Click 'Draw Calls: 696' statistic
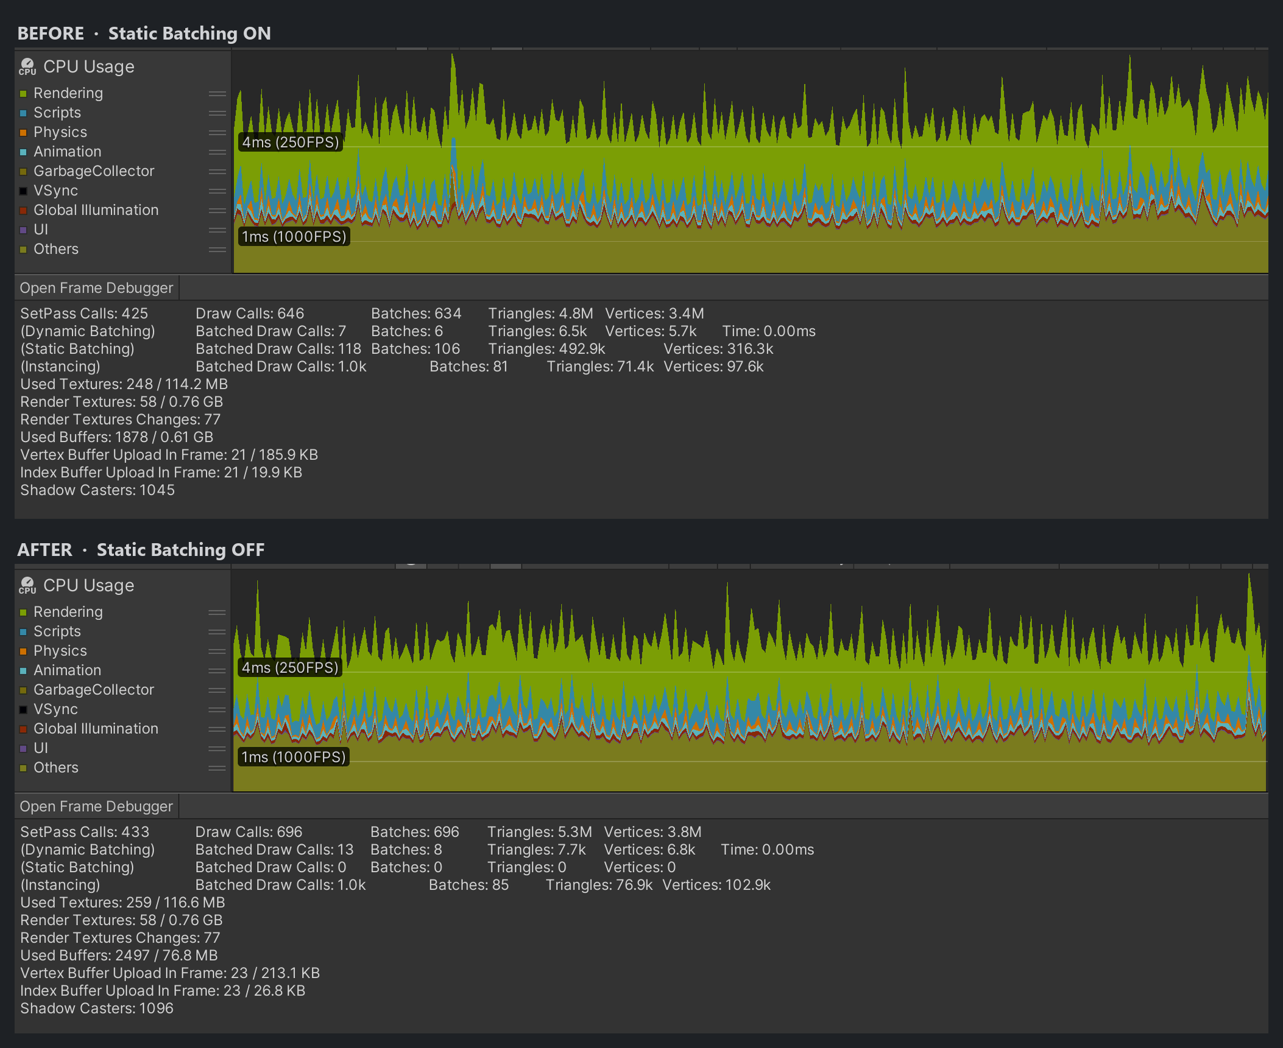Screen dimensions: 1283x1048 pos(249,832)
